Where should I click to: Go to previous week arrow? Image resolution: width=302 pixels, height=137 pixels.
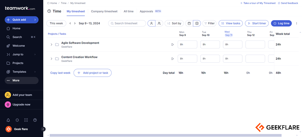pos(70,23)
